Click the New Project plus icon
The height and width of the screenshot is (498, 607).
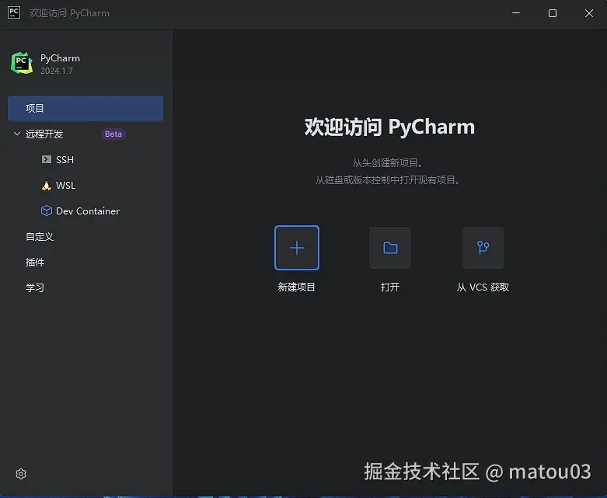point(297,248)
